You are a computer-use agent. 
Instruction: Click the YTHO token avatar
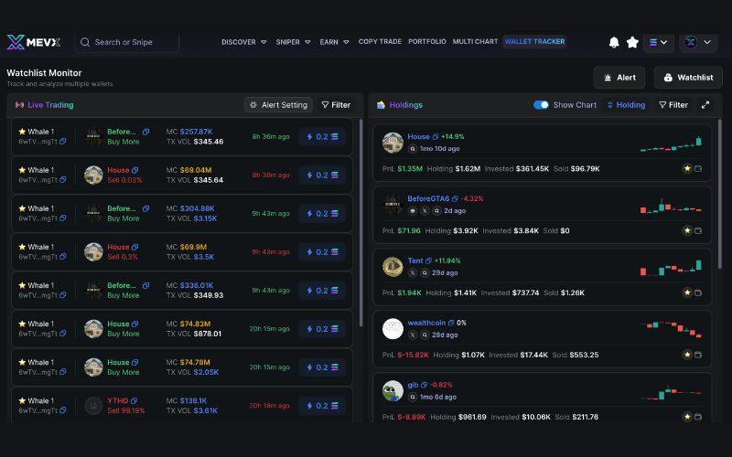click(x=93, y=406)
